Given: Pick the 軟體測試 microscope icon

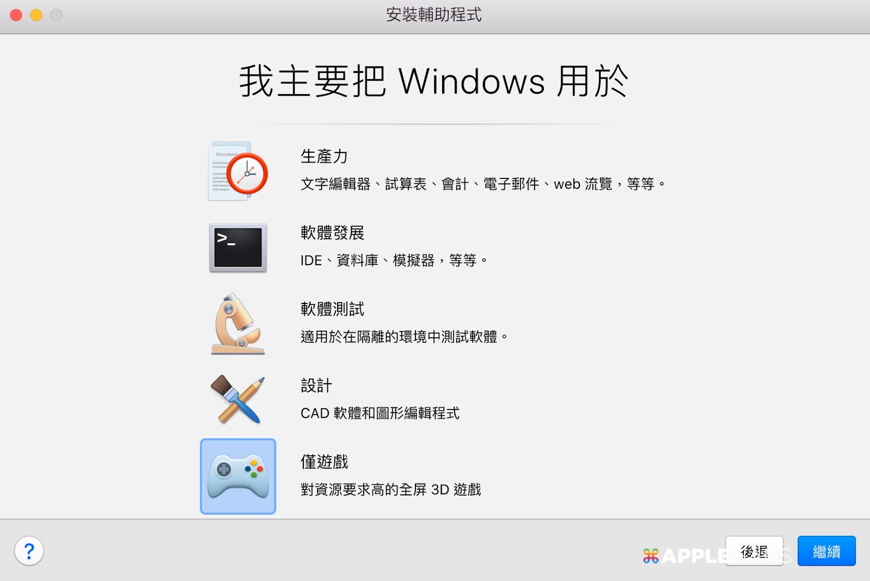Looking at the screenshot, I should coord(238,324).
